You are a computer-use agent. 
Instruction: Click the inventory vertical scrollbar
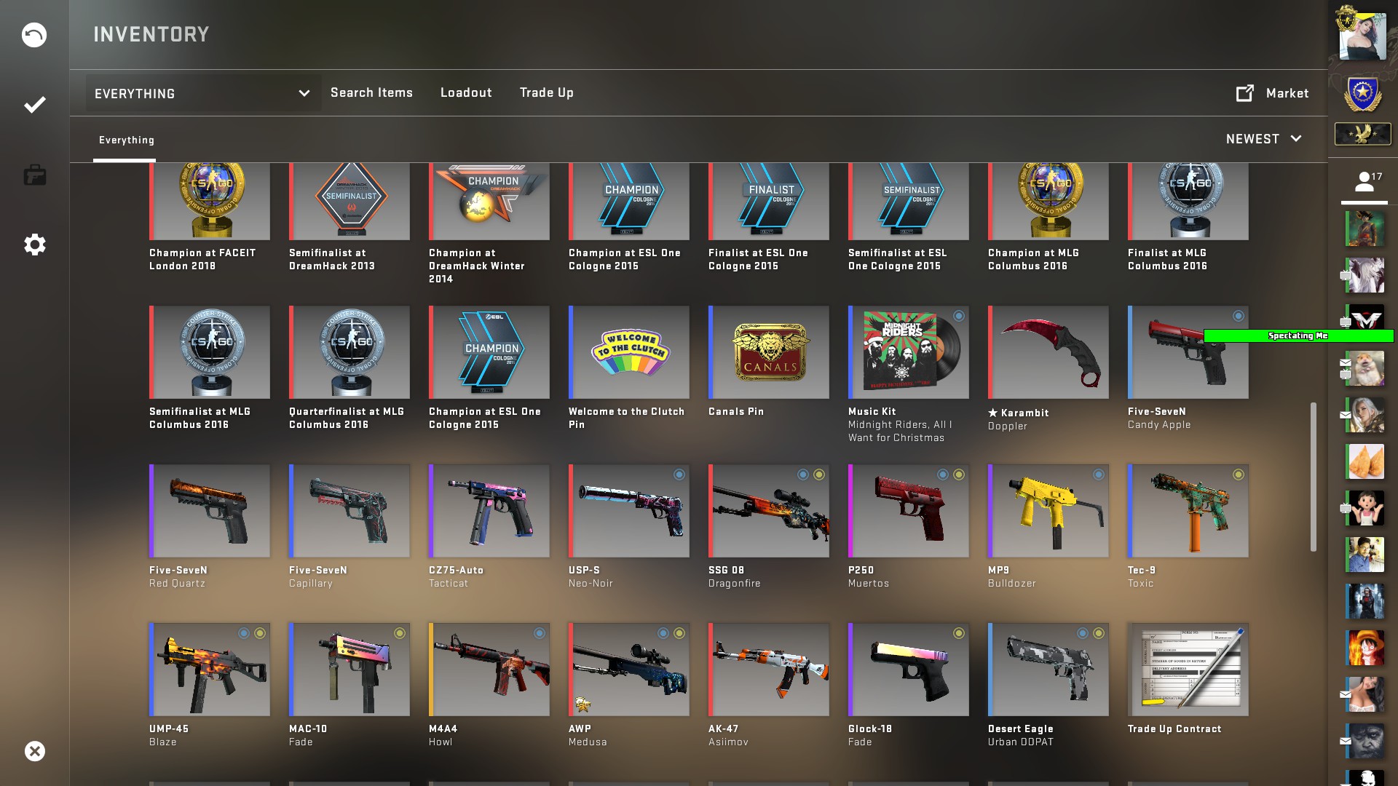[x=1314, y=477]
